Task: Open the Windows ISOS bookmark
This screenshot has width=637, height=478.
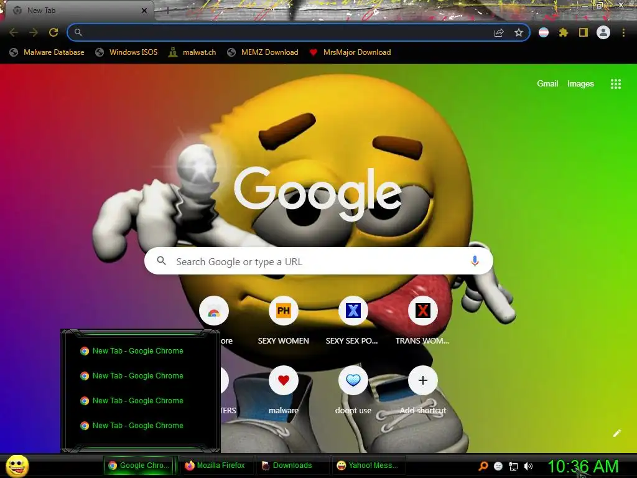Action: [126, 52]
